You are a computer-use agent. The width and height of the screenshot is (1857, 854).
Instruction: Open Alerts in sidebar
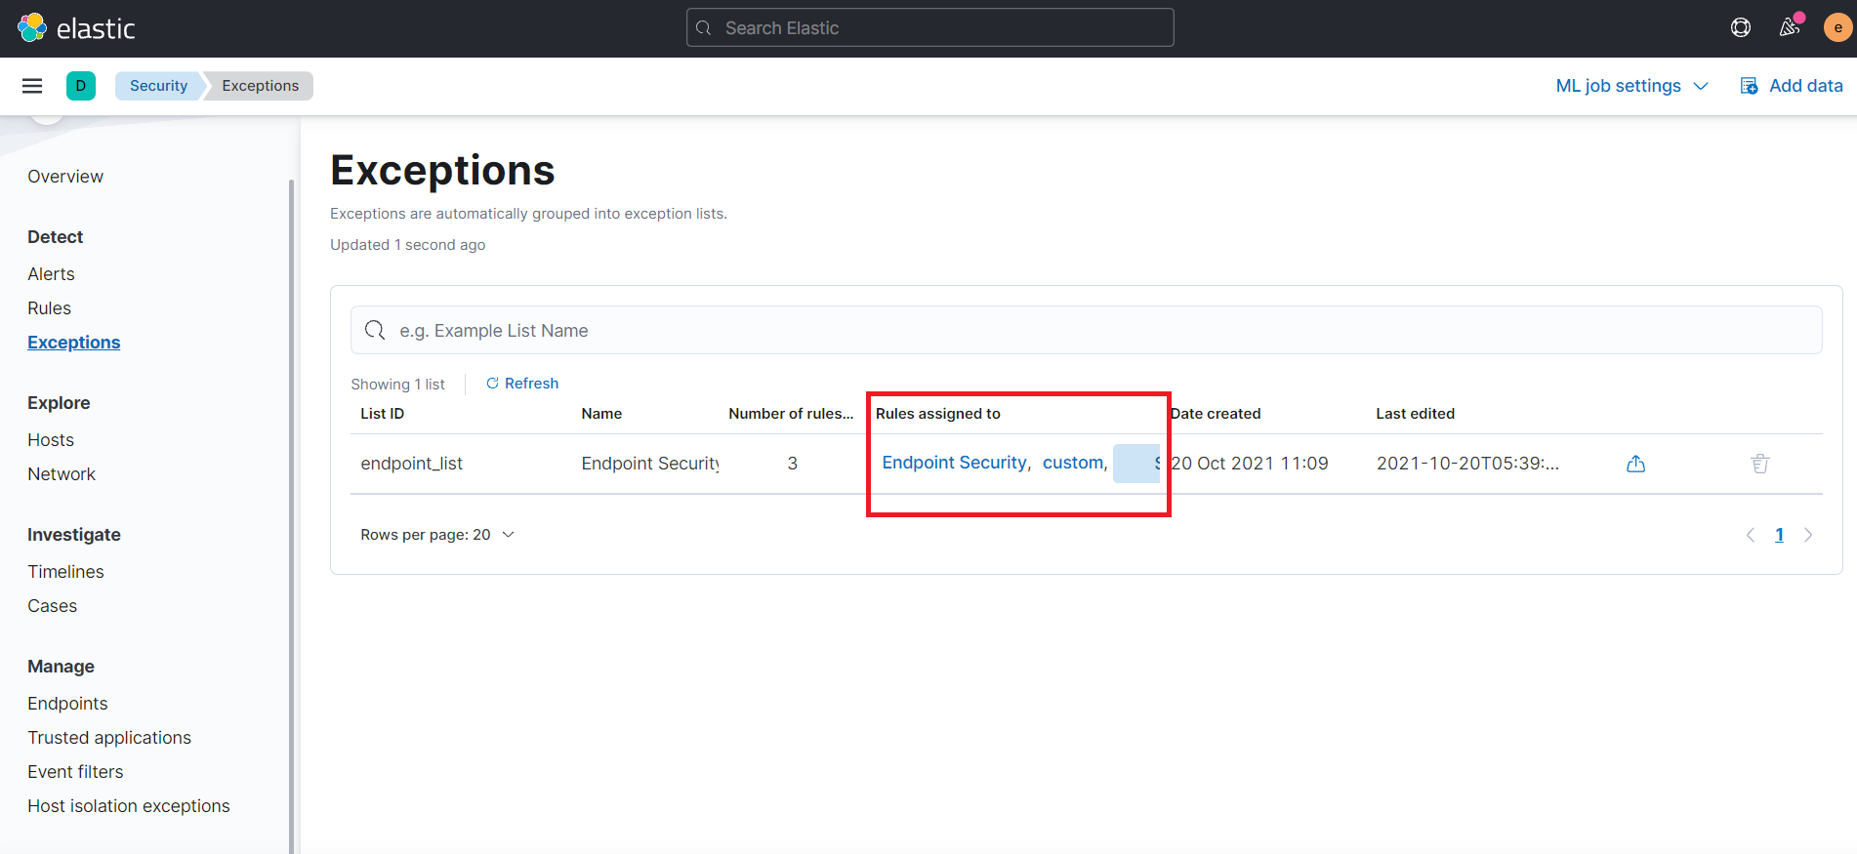coord(51,274)
